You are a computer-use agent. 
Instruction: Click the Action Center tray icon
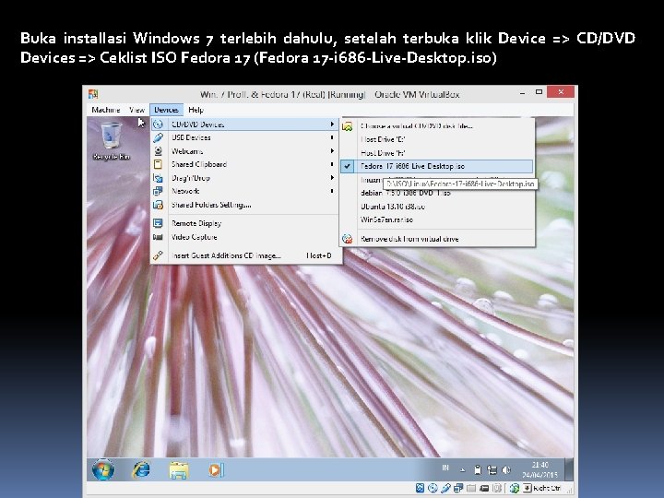[478, 469]
